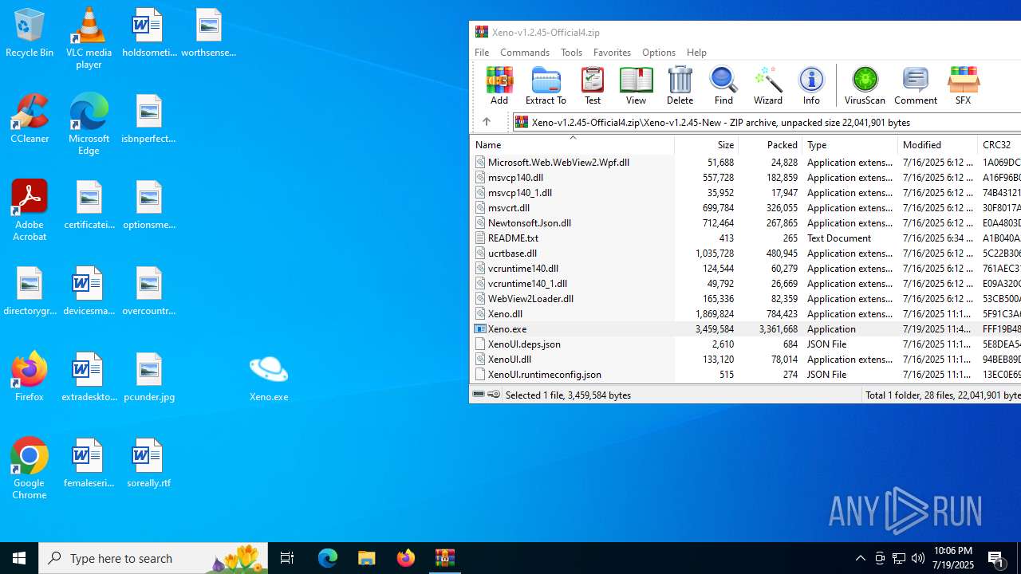Click the SFX toolbar icon
1021x574 pixels.
point(963,85)
